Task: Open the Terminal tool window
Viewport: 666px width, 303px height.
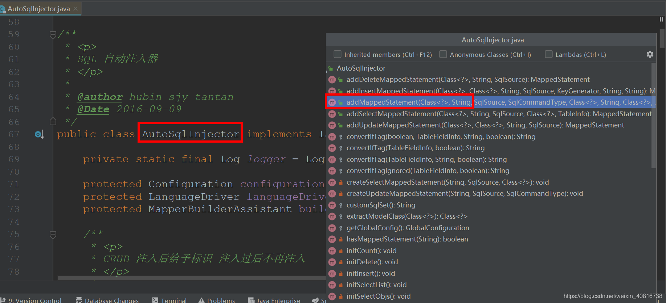Action: [x=169, y=300]
